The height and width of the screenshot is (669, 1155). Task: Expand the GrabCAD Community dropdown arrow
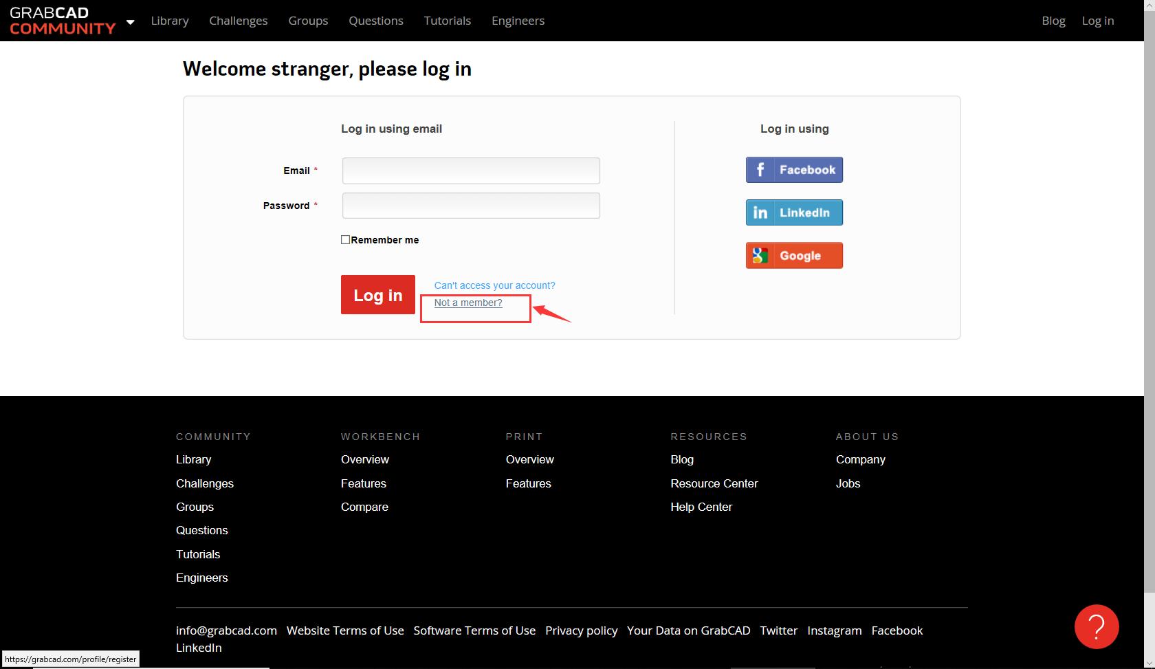130,21
